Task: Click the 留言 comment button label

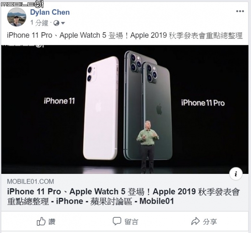Action: pos(131,222)
